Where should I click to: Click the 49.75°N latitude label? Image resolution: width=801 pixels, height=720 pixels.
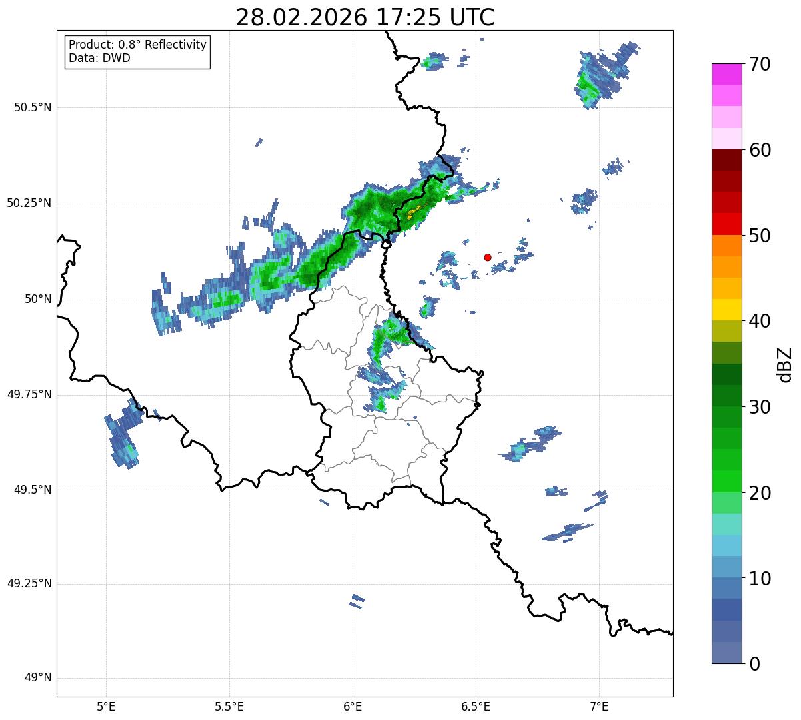click(29, 394)
